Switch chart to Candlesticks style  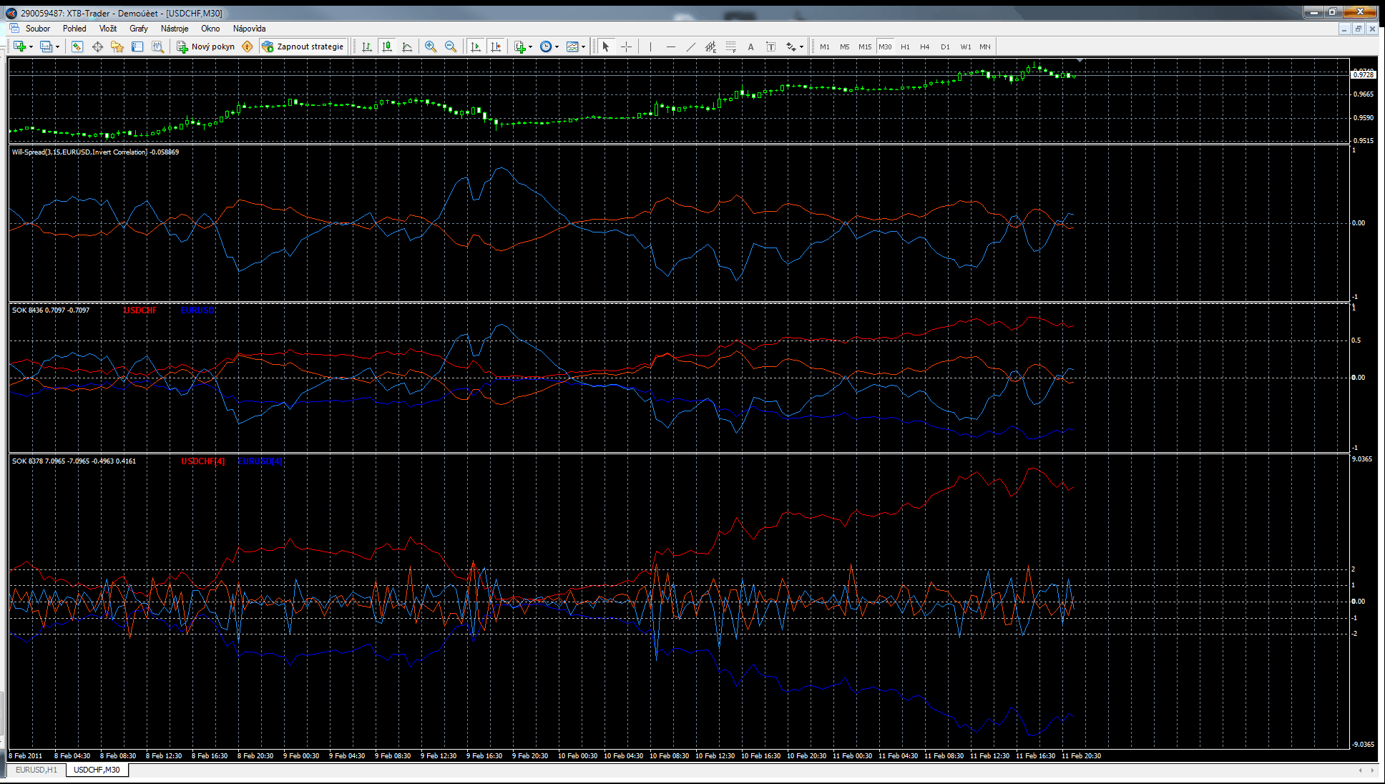[x=387, y=46]
